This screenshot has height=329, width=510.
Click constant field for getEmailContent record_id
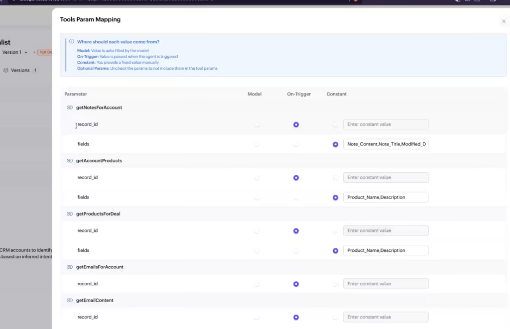[386, 317]
